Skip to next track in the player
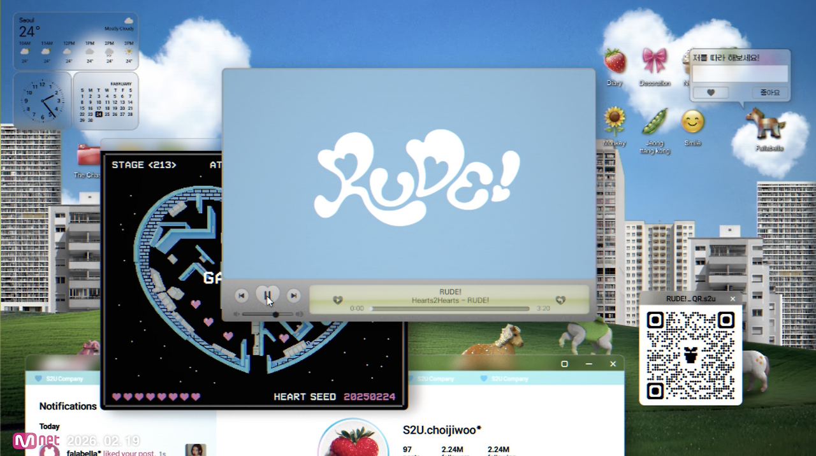 point(293,296)
